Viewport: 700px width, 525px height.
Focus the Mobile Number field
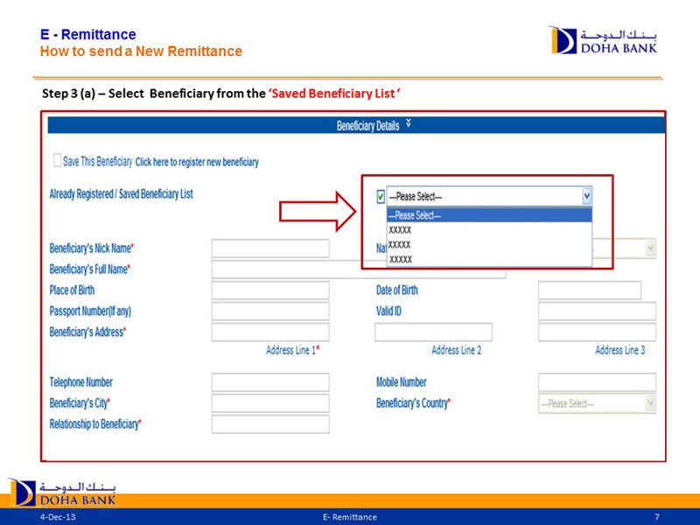(x=596, y=382)
